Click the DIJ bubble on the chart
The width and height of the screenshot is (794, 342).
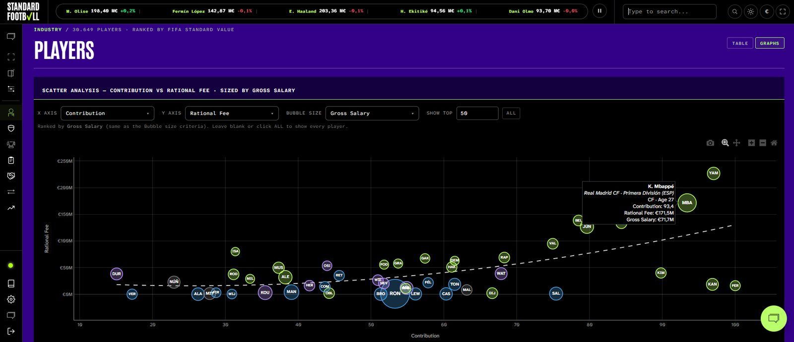[x=492, y=293]
